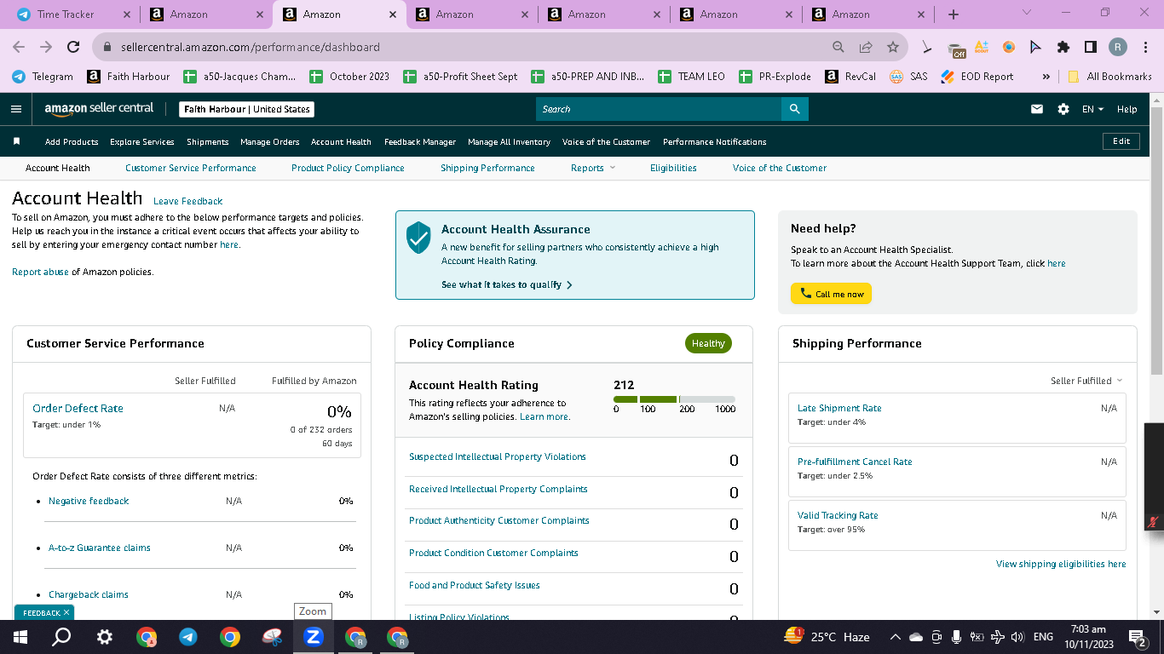Screen dimensions: 1164x654
Task: Click the zoom magnifier icon in the address bar
Action: [x=838, y=47]
